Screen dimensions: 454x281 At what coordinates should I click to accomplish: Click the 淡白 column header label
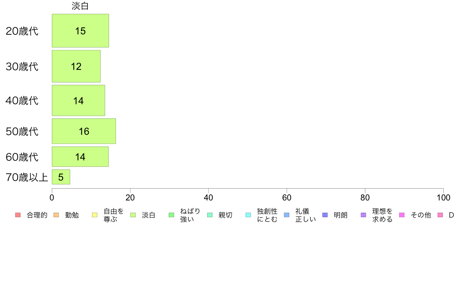tap(80, 6)
